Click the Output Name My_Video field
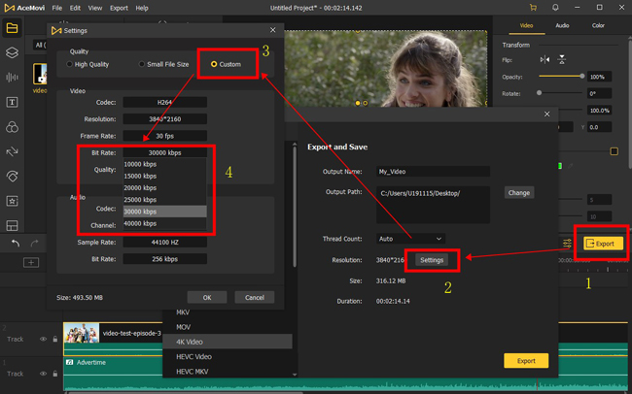Image resolution: width=632 pixels, height=394 pixels. coord(433,172)
